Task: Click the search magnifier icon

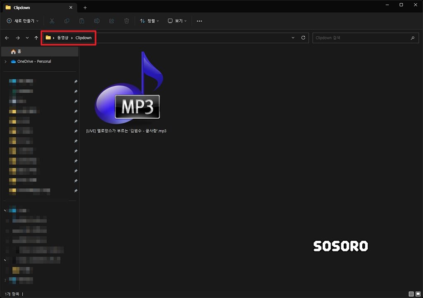Action: (x=413, y=38)
